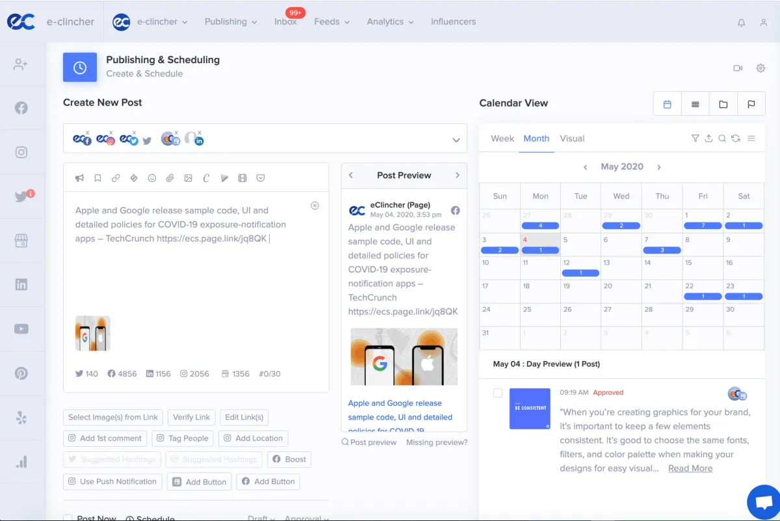Image resolution: width=780 pixels, height=521 pixels.
Task: Click the Twitter sidebar icon with notification badge
Action: pyautogui.click(x=21, y=196)
